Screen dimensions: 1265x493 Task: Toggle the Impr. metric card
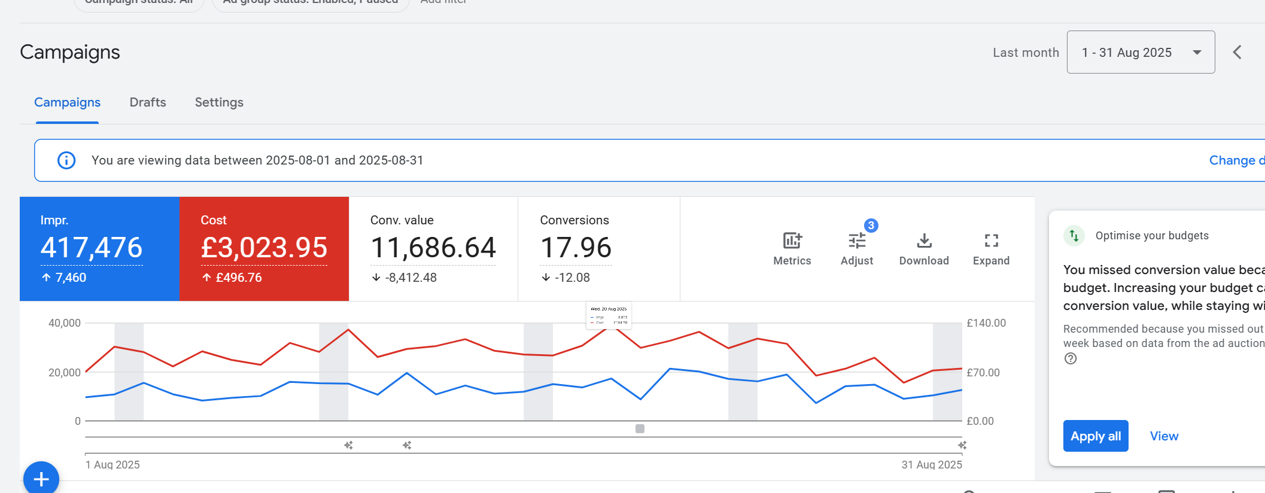[99, 248]
